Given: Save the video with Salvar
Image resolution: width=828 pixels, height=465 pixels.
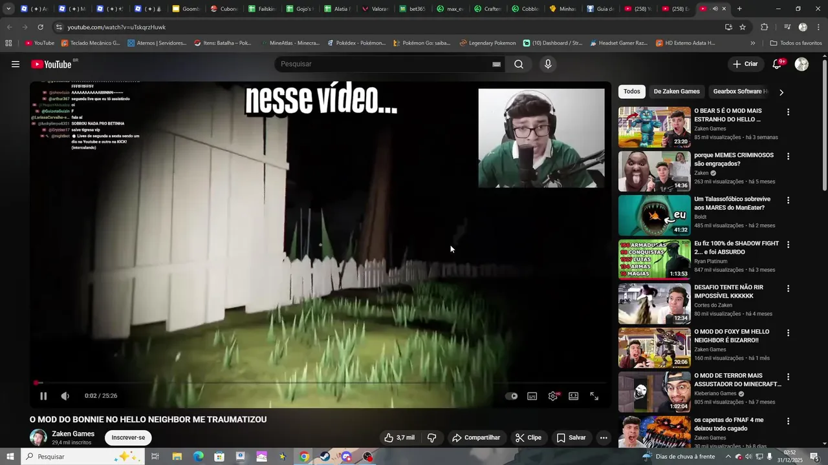Looking at the screenshot, I should click(571, 437).
